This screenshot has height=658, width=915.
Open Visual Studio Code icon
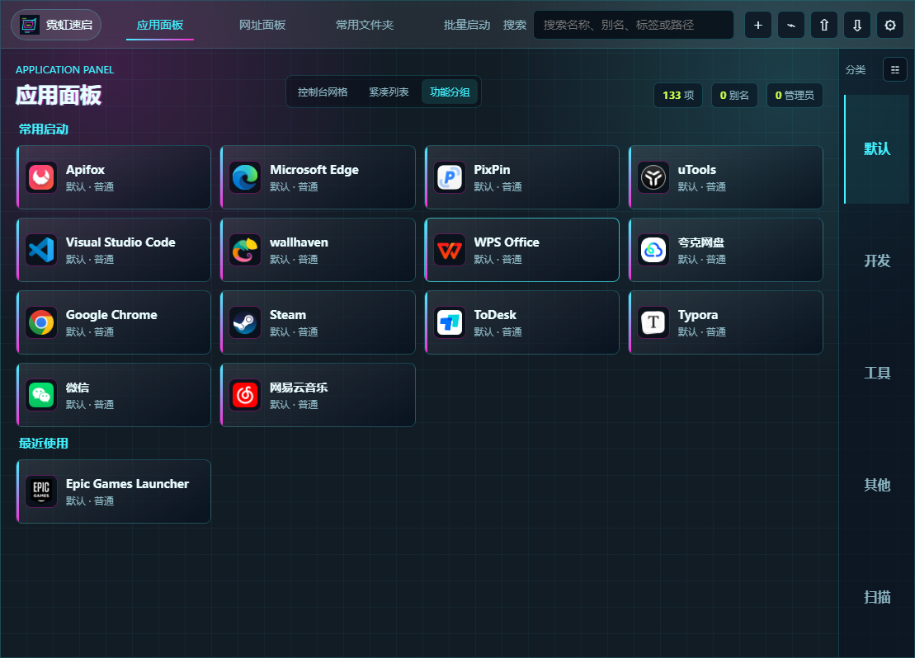41,250
